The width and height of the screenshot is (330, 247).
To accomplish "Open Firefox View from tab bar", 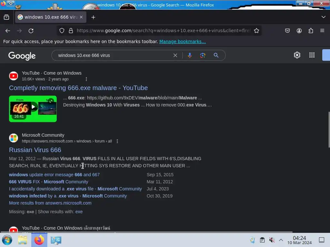I will (6, 17).
